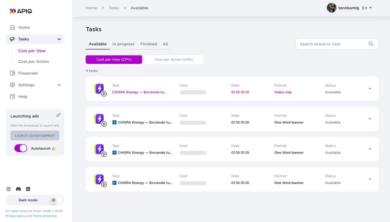Screen dimensions: 390x222
Task: Click the warning triangle next to Autolaunch
Action: [x=54, y=148]
